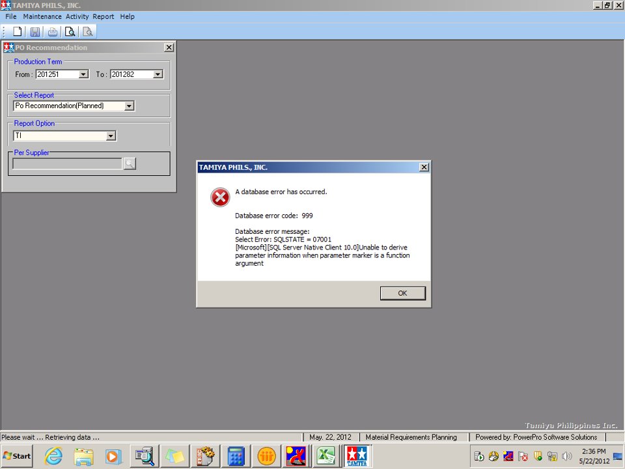The width and height of the screenshot is (625, 469).
Task: Click the New document toolbar icon
Action: pos(18,31)
